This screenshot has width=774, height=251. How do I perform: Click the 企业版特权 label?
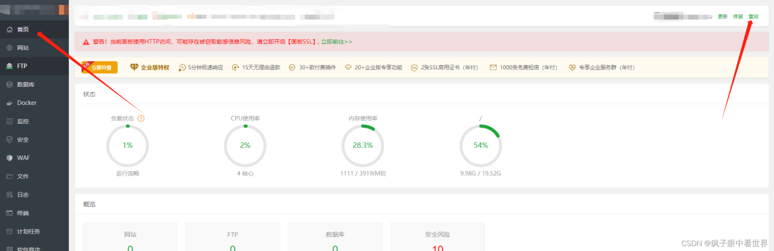pos(155,68)
